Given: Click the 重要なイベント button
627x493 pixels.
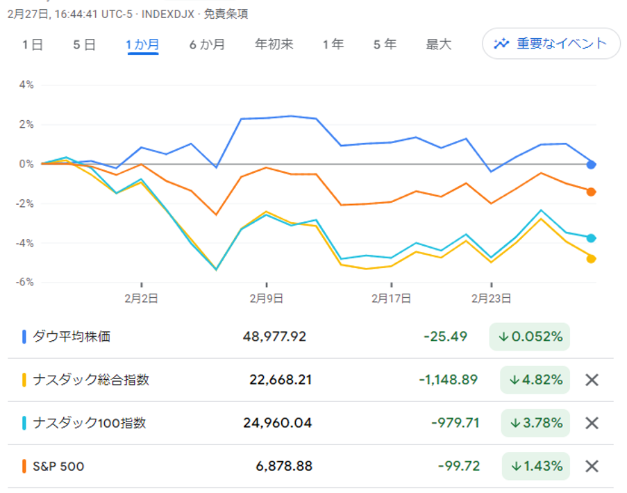Looking at the screenshot, I should click(551, 44).
